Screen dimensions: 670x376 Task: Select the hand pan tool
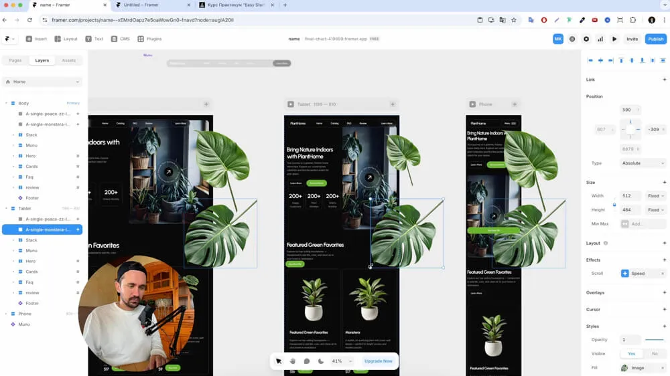(293, 361)
